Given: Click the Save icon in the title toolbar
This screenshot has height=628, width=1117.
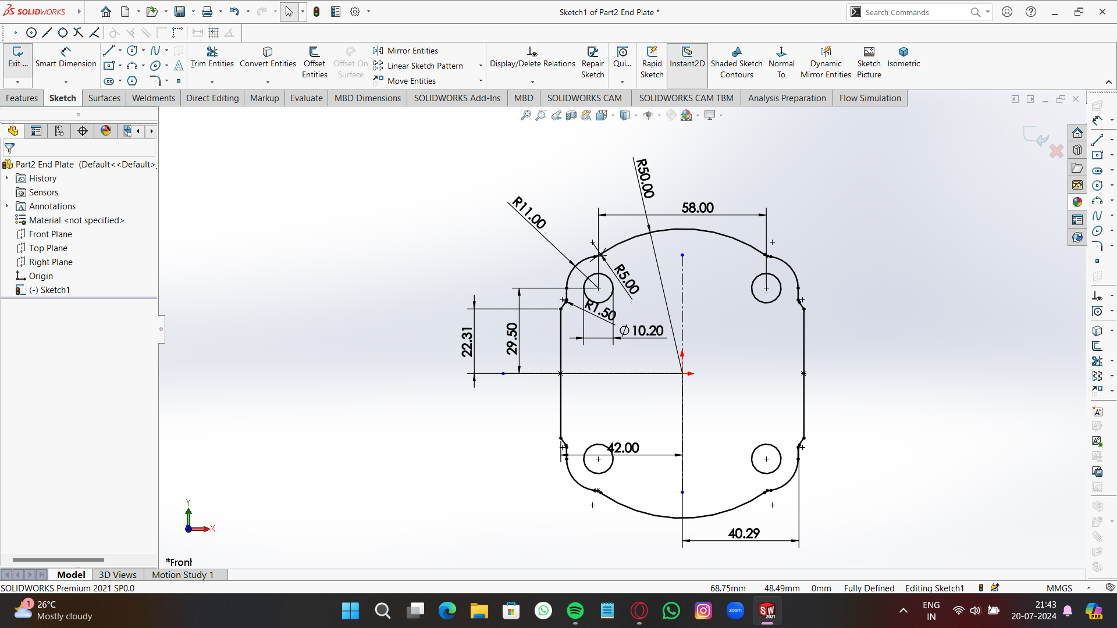Looking at the screenshot, I should click(180, 12).
